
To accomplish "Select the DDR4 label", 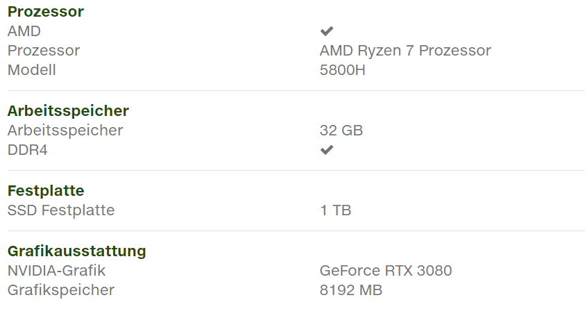I will pos(28,150).
